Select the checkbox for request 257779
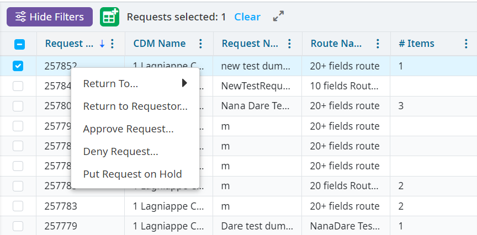The image size is (477, 235). click(x=18, y=226)
